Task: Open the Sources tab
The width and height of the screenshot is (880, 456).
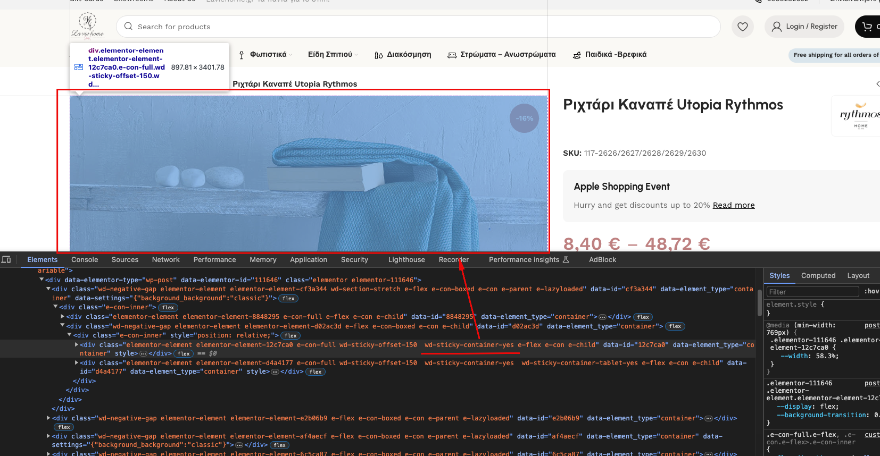Action: point(125,259)
